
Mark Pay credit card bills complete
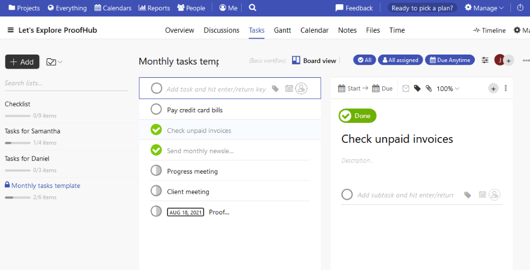(156, 110)
